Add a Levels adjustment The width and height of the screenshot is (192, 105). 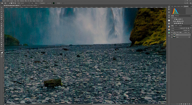pyautogui.click(x=177, y=19)
